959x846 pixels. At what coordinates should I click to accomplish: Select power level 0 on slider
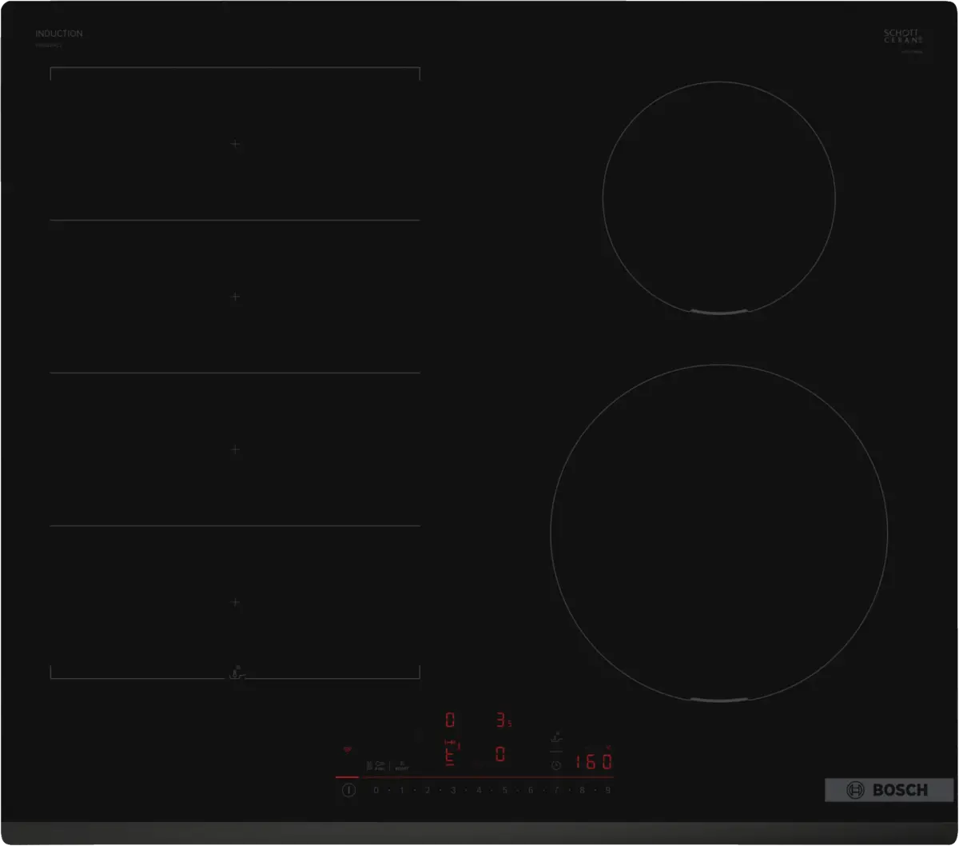[375, 790]
